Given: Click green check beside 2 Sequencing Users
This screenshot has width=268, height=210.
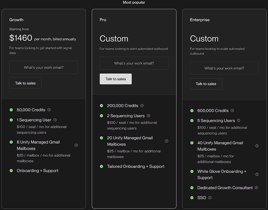Looking at the screenshot, I should click(101, 116).
